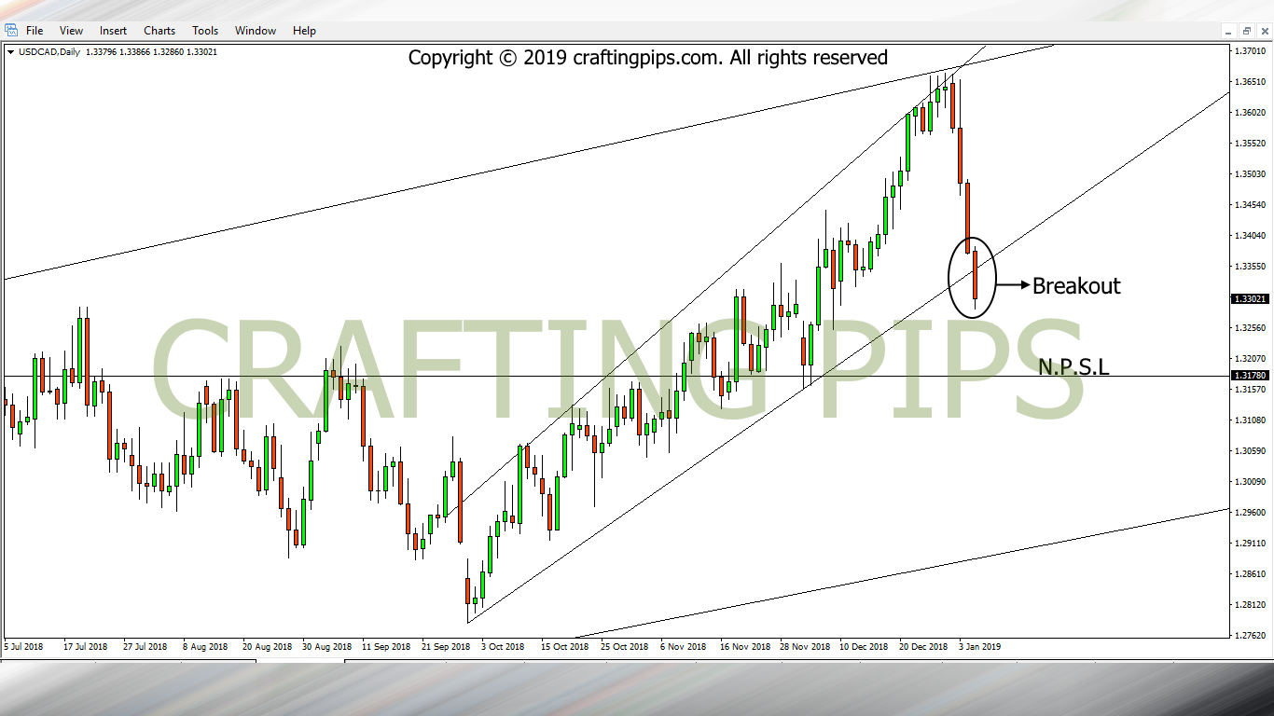Click the 15 Oct 2018 date label
Screen dimensions: 1274x716
pos(565,646)
